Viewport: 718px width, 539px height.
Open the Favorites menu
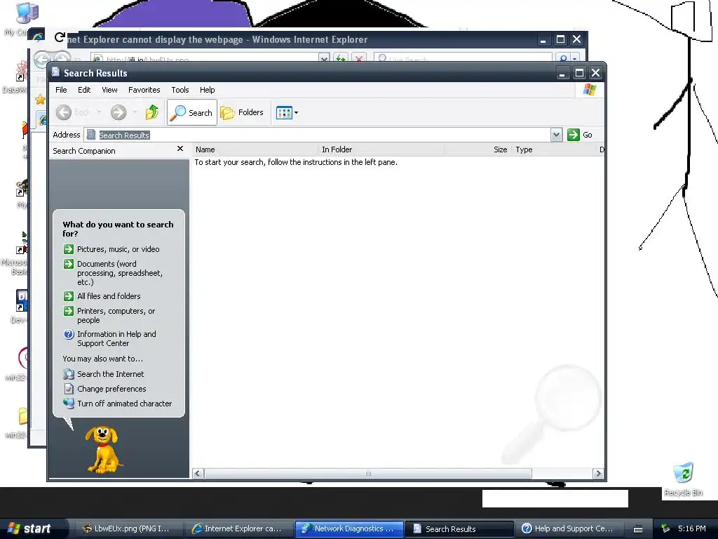(x=144, y=90)
